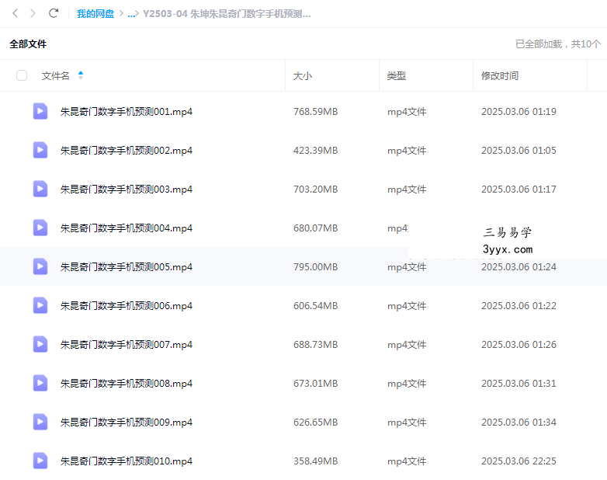Click size value 680.07MB
The width and height of the screenshot is (607, 480).
pos(315,228)
